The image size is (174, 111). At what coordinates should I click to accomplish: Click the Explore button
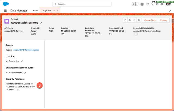pyautogui.click(x=163, y=20)
